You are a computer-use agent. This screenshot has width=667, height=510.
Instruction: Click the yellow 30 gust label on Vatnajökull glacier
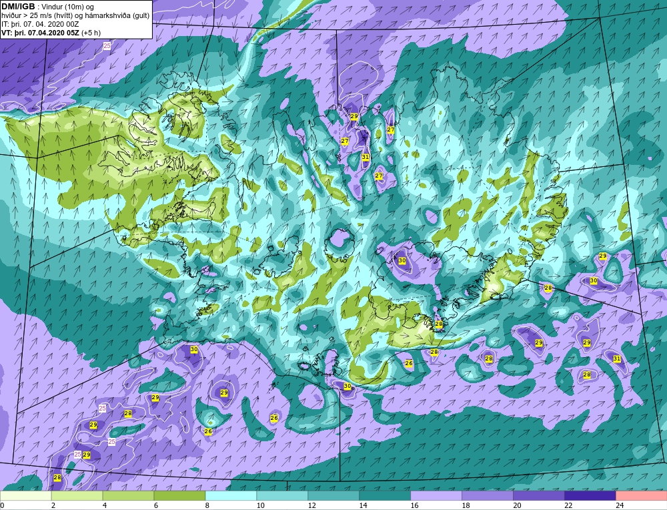[402, 260]
